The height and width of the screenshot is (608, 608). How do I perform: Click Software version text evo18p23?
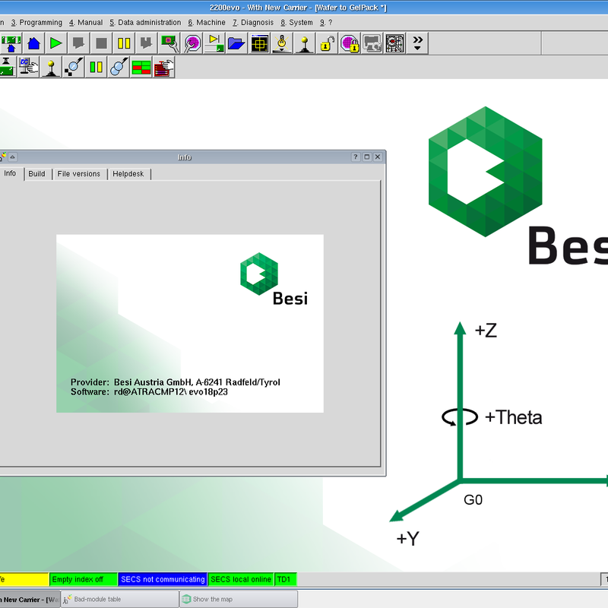pyautogui.click(x=208, y=392)
